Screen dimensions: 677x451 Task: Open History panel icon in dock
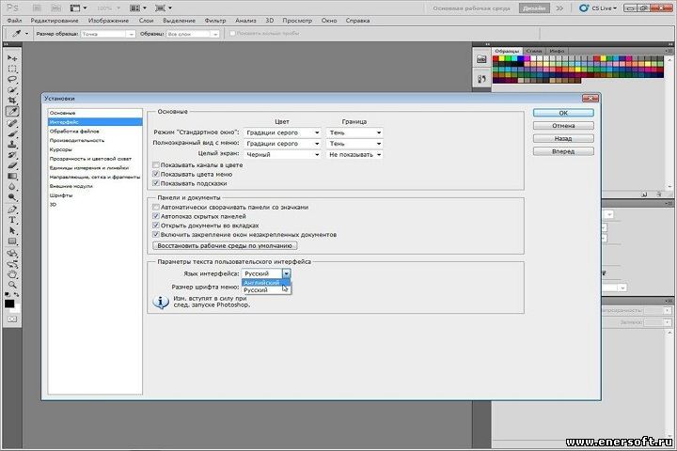point(481,79)
